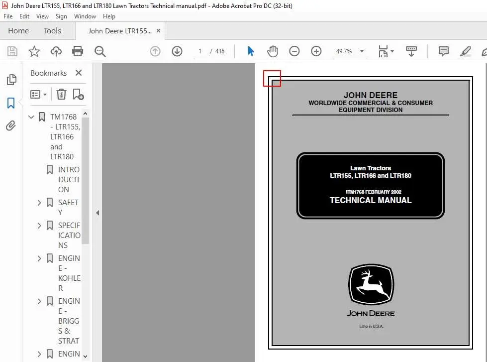Open the Find text magnifier tool
Viewport: 487px width, 362px height.
tap(100, 51)
